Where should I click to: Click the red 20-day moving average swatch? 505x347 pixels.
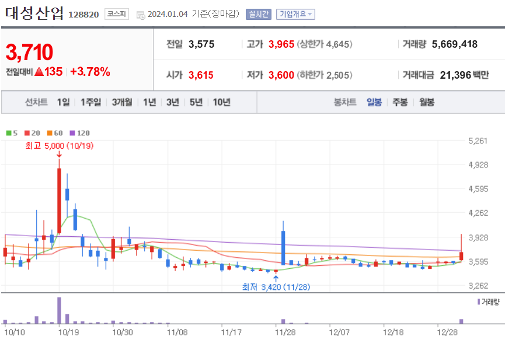pos(27,133)
